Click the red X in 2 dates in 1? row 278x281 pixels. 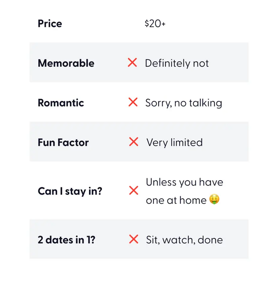tap(134, 239)
